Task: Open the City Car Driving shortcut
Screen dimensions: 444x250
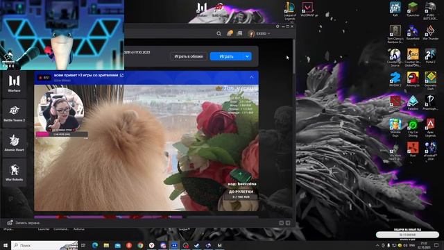Action: [413, 128]
